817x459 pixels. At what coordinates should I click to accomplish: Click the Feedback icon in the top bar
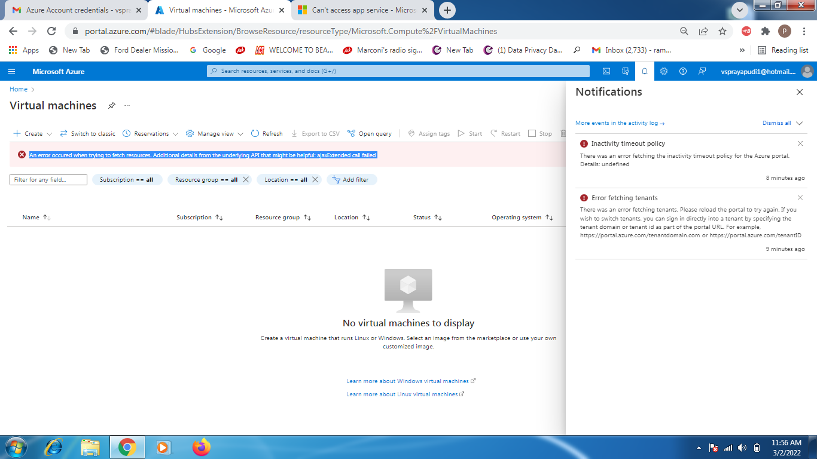[702, 71]
